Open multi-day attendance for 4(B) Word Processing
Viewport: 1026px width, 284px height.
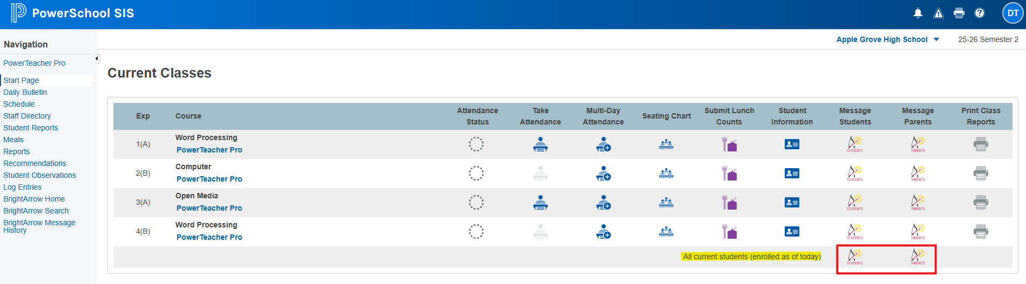[603, 232]
